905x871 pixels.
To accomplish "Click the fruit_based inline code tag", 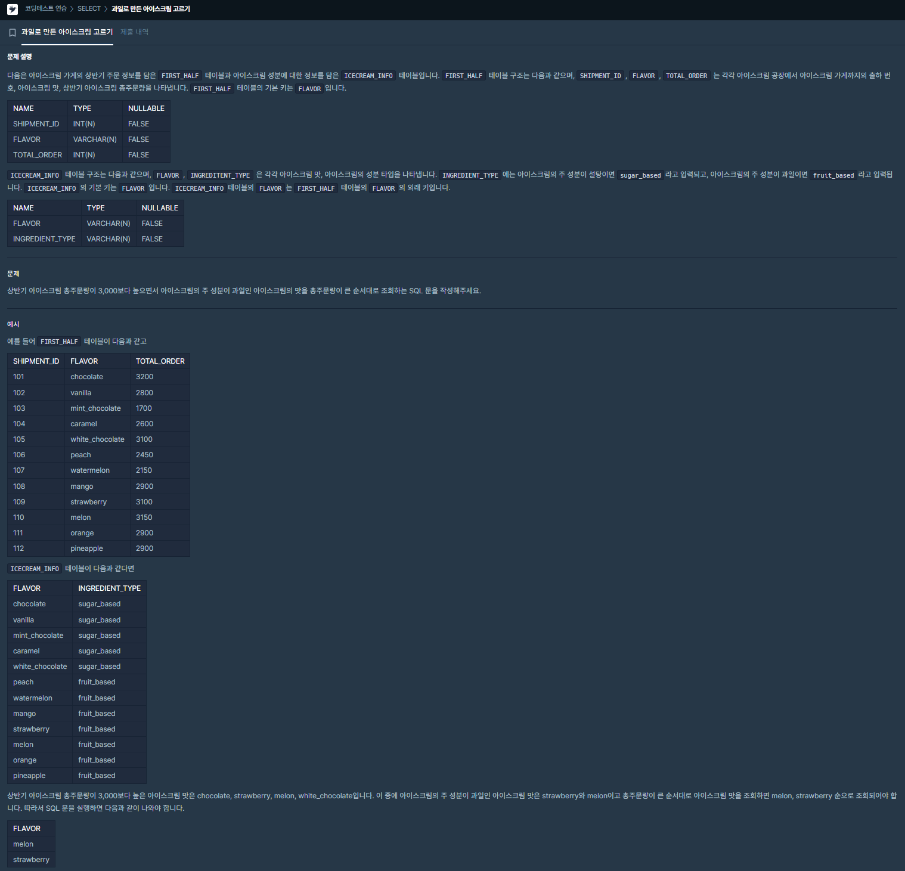I will click(x=833, y=175).
